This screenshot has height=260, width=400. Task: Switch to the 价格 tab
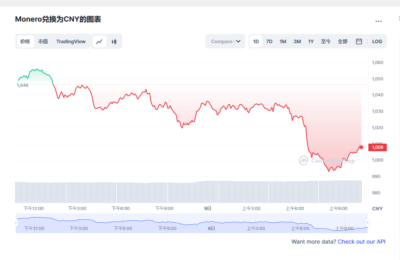pyautogui.click(x=25, y=41)
